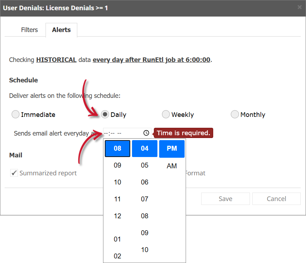
Task: Save the alert settings
Action: coord(225,199)
